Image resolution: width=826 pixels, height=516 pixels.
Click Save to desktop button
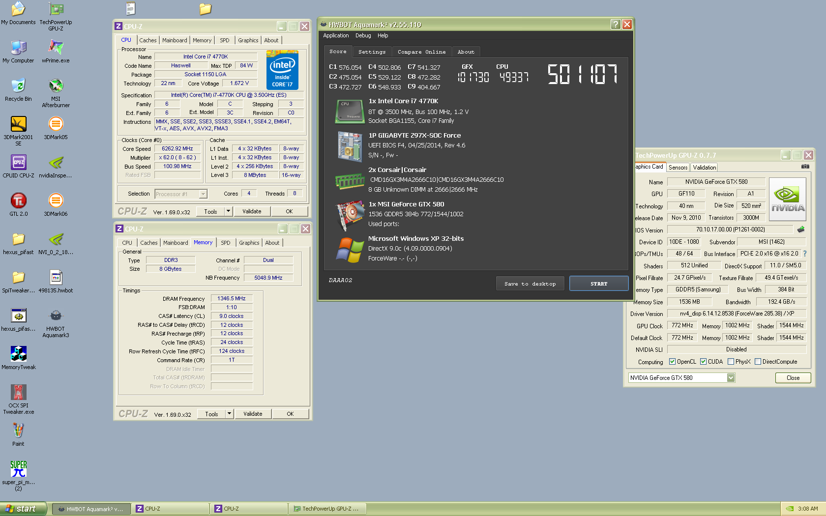[x=530, y=284]
